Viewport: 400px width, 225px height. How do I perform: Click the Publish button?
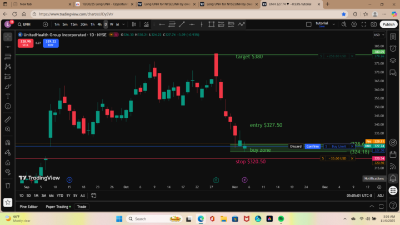coord(388,24)
